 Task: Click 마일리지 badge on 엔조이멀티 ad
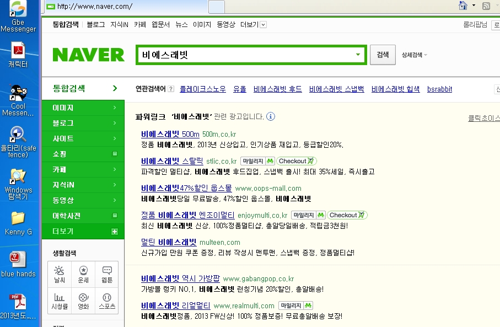pos(308,215)
